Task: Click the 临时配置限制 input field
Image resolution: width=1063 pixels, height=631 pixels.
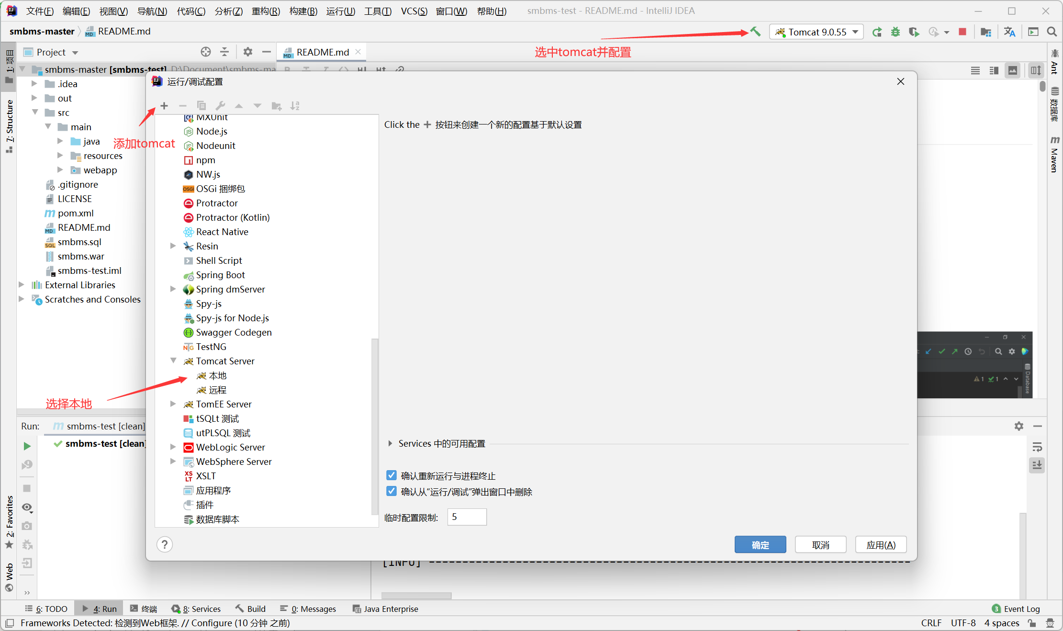Action: (x=467, y=517)
